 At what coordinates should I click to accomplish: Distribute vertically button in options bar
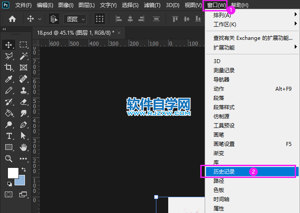click(x=156, y=19)
